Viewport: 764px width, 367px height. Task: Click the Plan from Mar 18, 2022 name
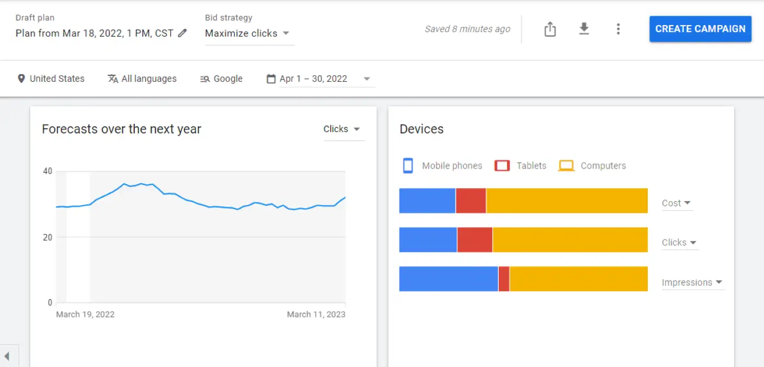tap(94, 33)
